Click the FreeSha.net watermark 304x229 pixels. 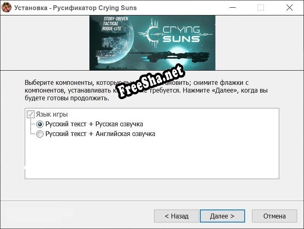pos(151,80)
